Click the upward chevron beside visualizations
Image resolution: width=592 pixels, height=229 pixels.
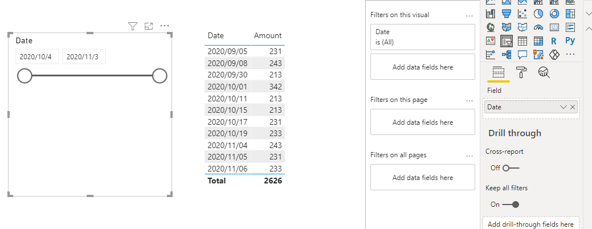pyautogui.click(x=588, y=28)
